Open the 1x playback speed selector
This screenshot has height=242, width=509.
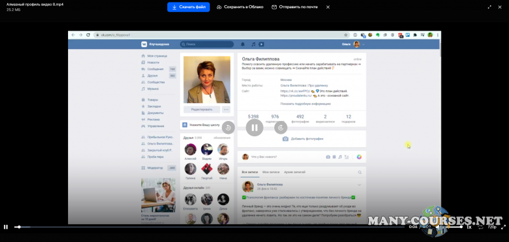(469, 227)
